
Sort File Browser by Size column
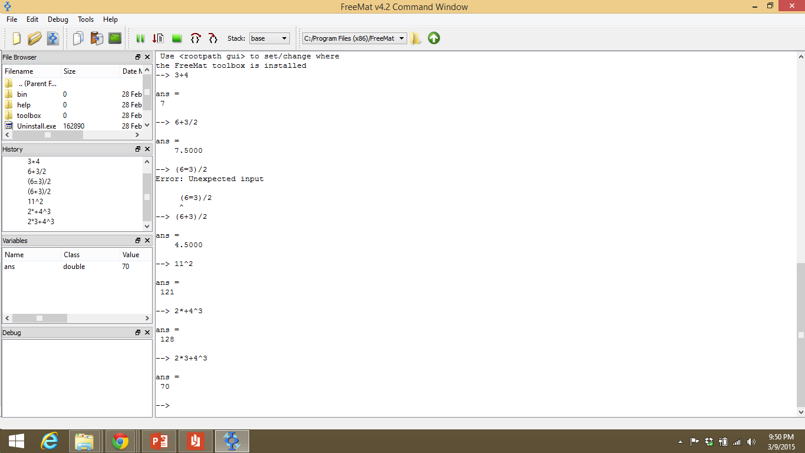coord(90,71)
